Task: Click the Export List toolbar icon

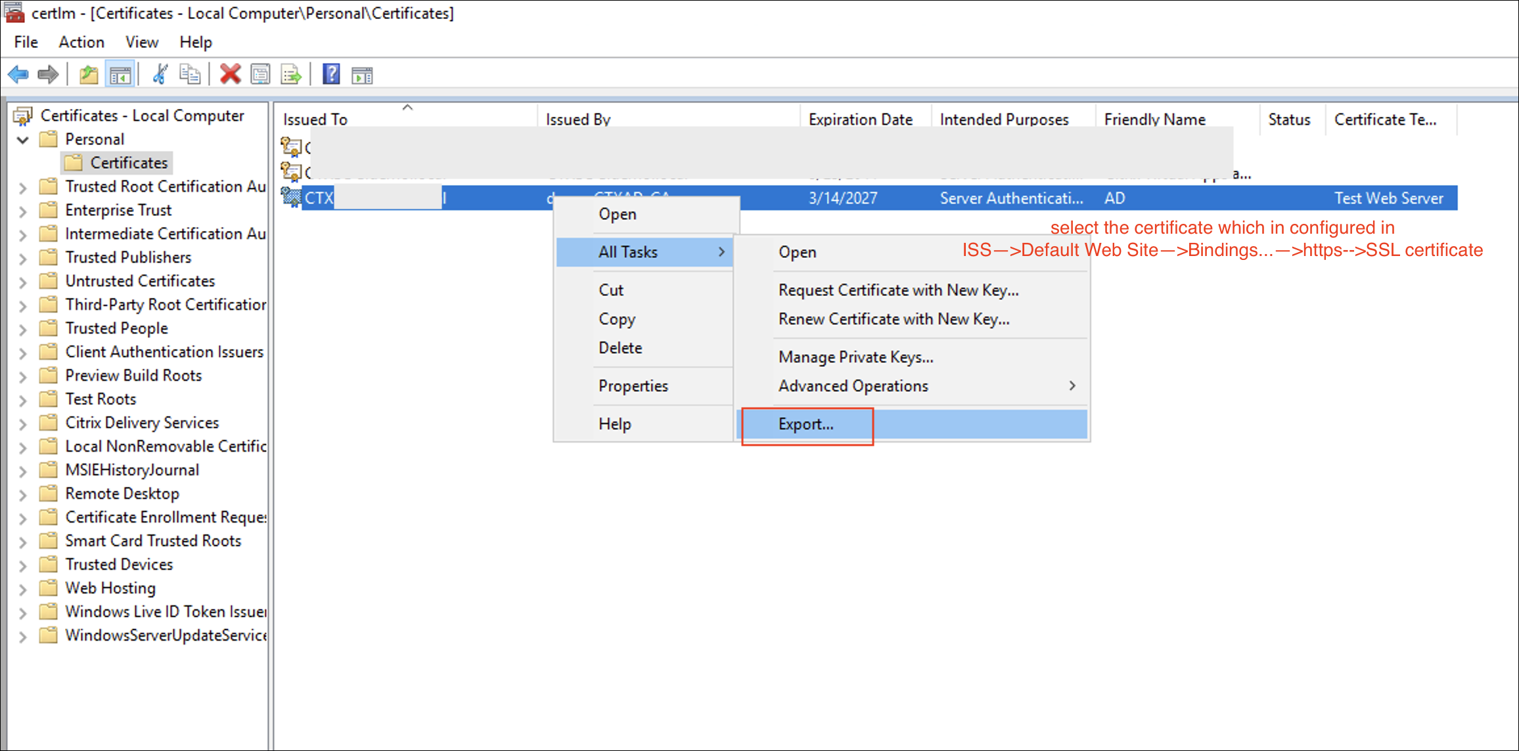Action: click(x=291, y=75)
